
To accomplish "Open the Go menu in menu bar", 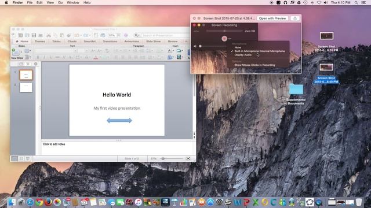I will pyautogui.click(x=60, y=2).
